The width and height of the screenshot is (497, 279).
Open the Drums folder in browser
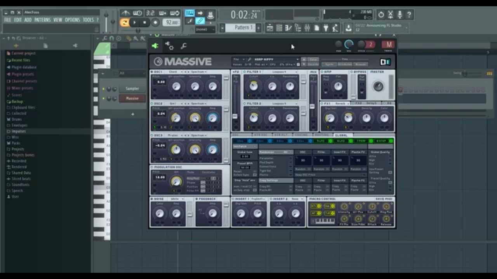(17, 119)
